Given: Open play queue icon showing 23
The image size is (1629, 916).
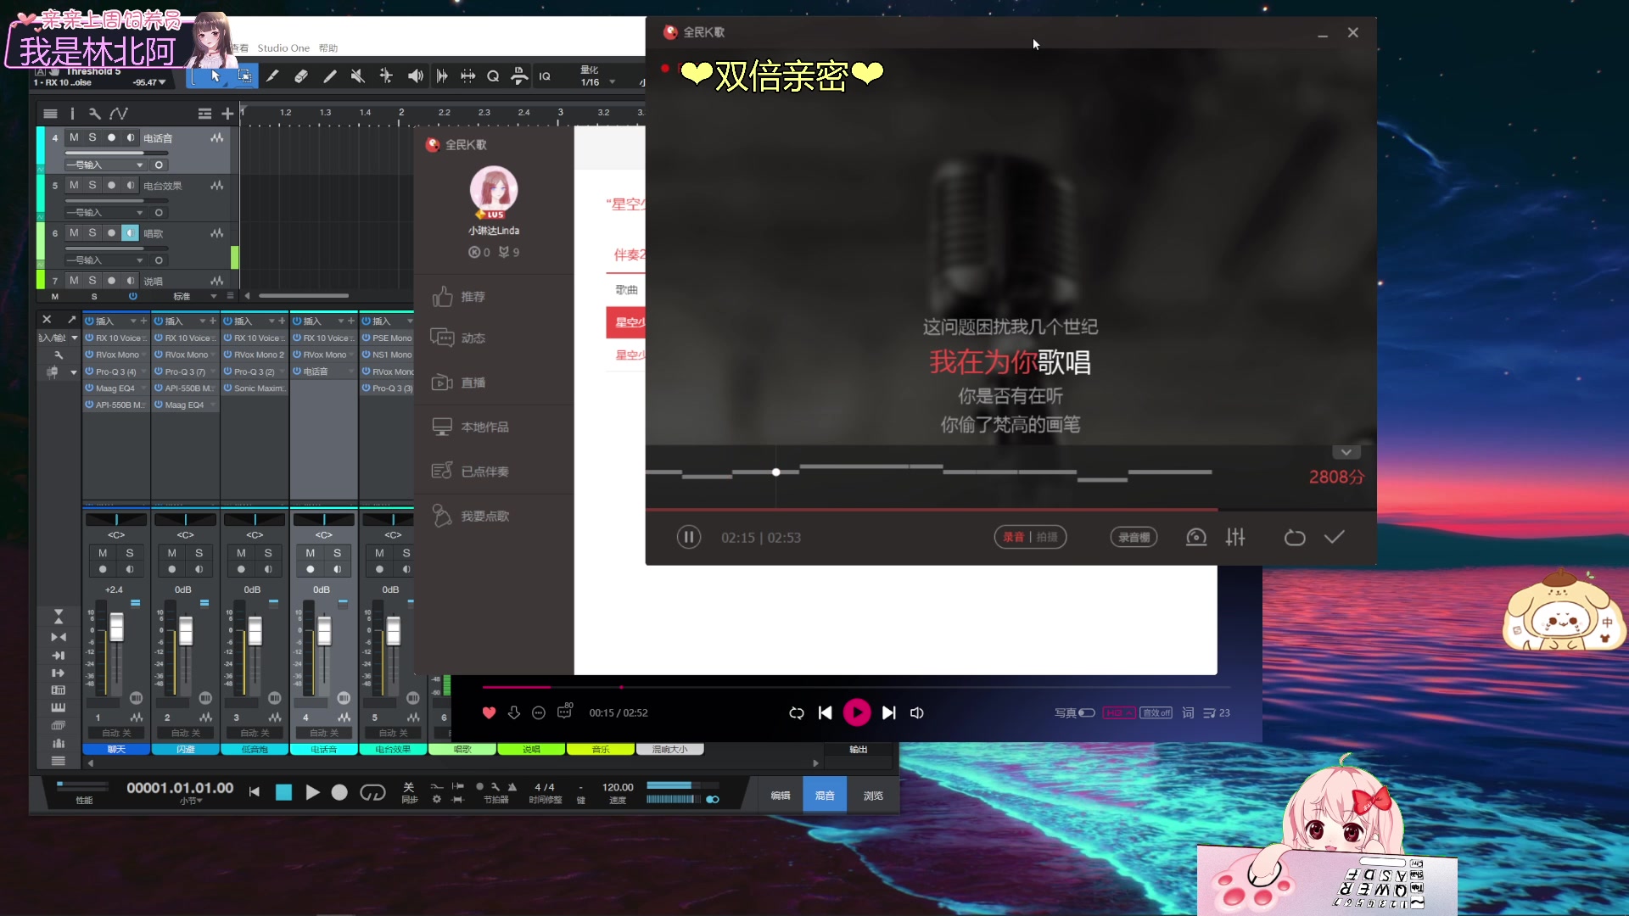Looking at the screenshot, I should (1217, 712).
